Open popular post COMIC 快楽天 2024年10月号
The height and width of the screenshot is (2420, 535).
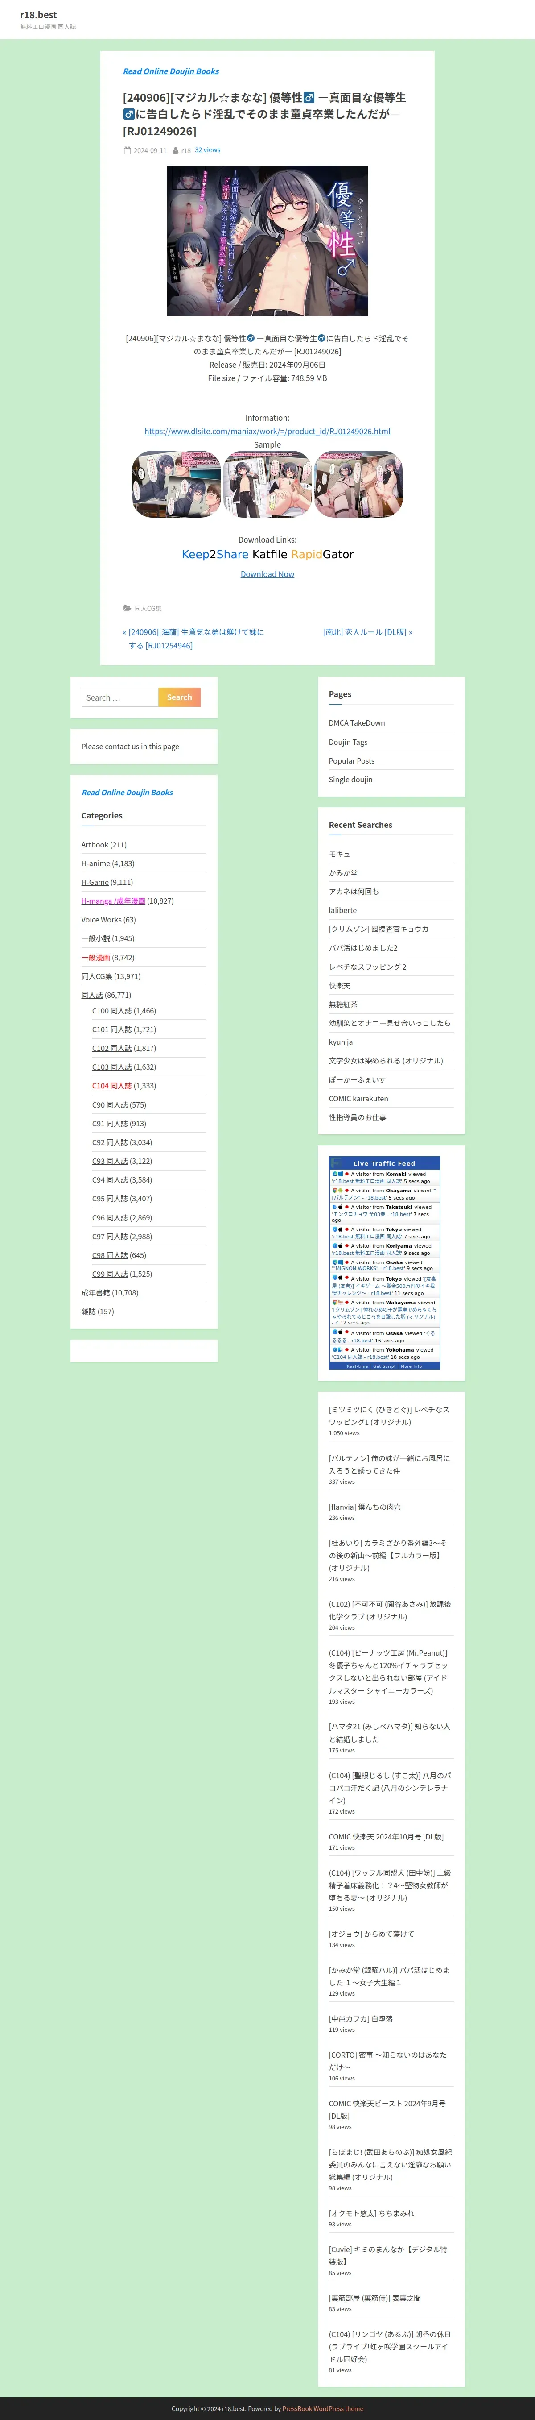coord(387,1836)
